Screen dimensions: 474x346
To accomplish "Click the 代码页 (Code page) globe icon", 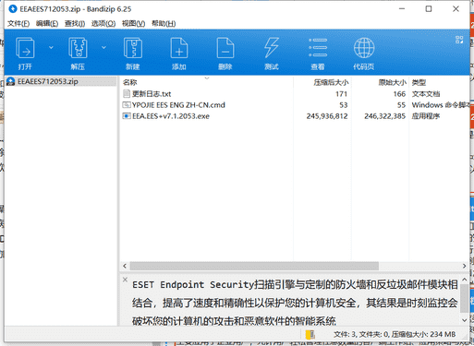I will (x=364, y=48).
